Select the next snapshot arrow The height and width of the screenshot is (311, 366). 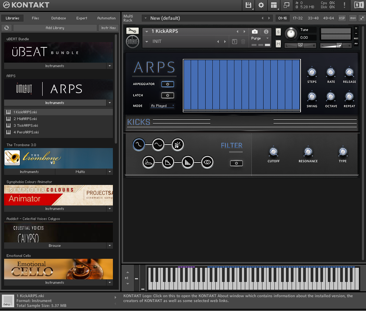pos(225,41)
